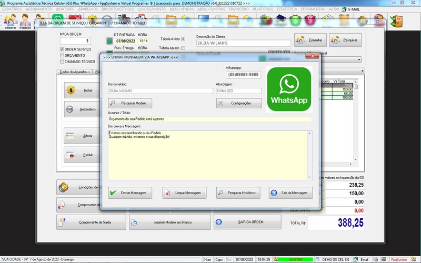Open the AGENDAMENTO menu
This screenshot has width=421, height=263.
[x=38, y=9]
